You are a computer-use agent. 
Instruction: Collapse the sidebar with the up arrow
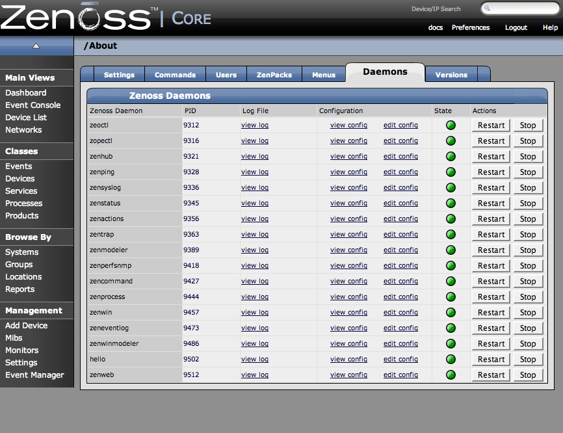36,46
